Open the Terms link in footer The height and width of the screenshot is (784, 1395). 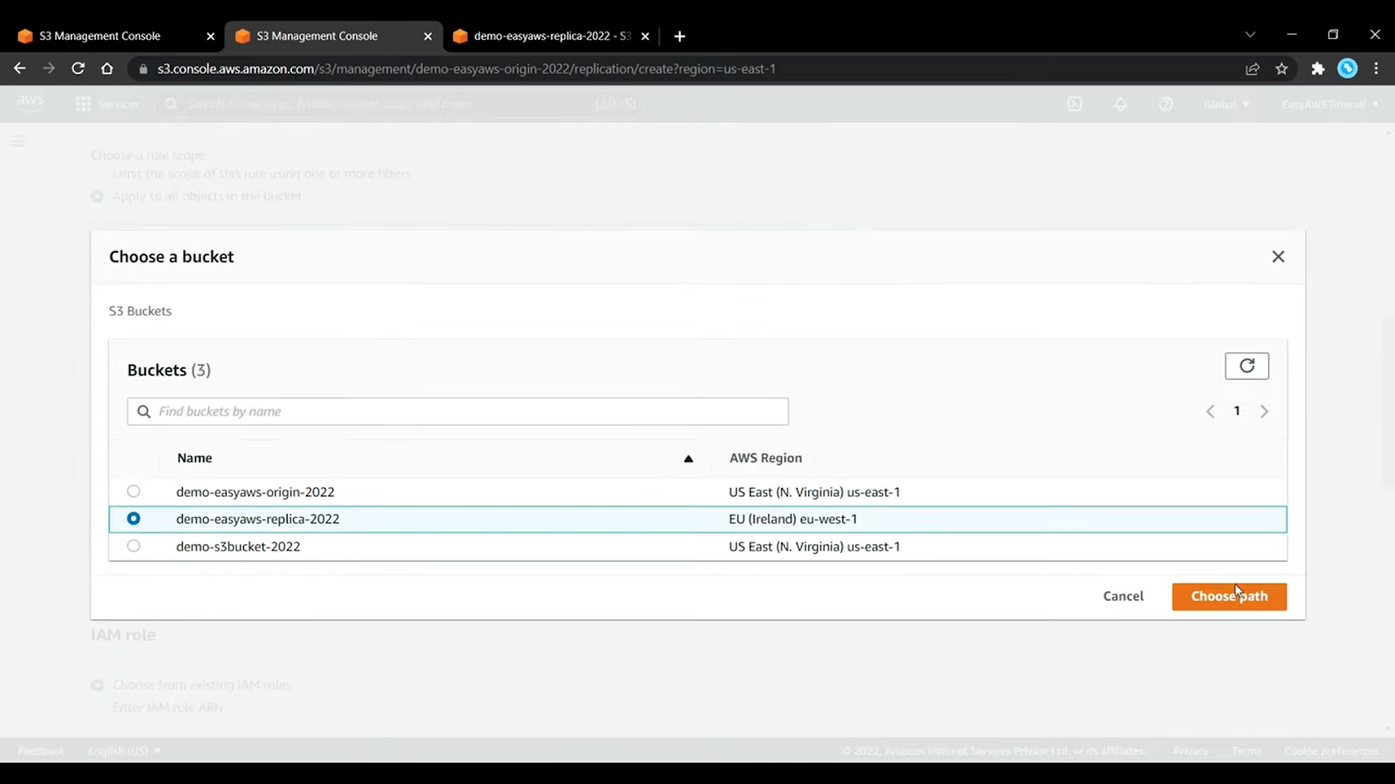[x=1246, y=751]
